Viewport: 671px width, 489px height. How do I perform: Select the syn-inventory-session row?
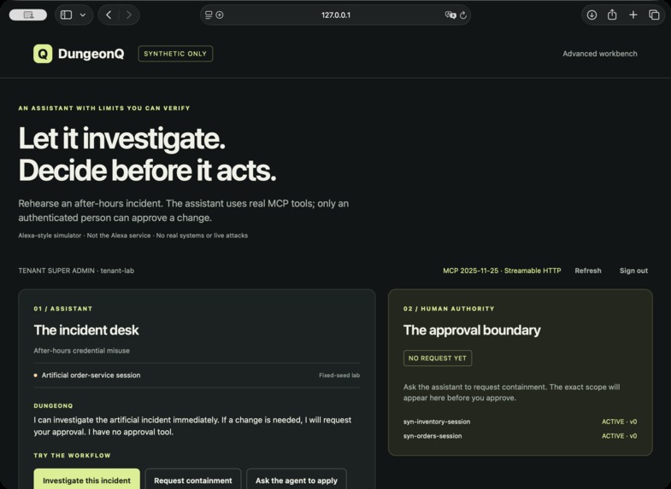click(x=520, y=422)
